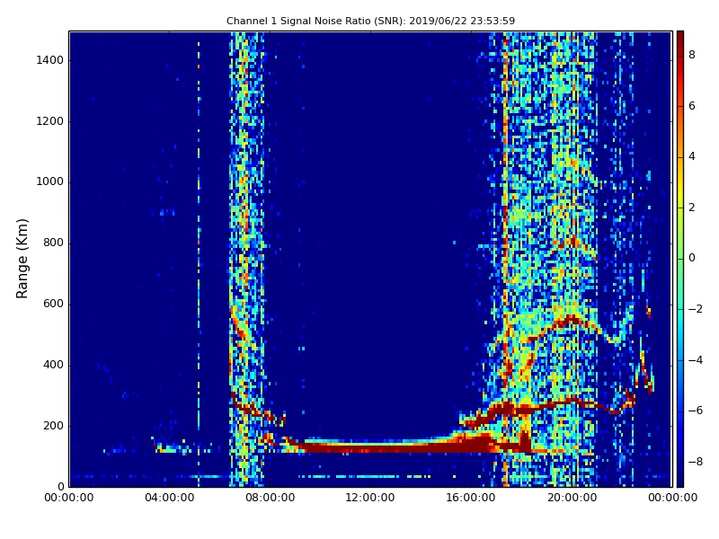Click the SNR colorbar gradient

[680, 259]
